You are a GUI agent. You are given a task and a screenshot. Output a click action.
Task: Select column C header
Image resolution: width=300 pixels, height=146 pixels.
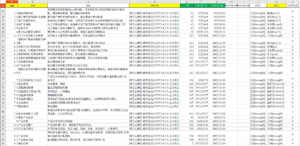coord(88,2)
